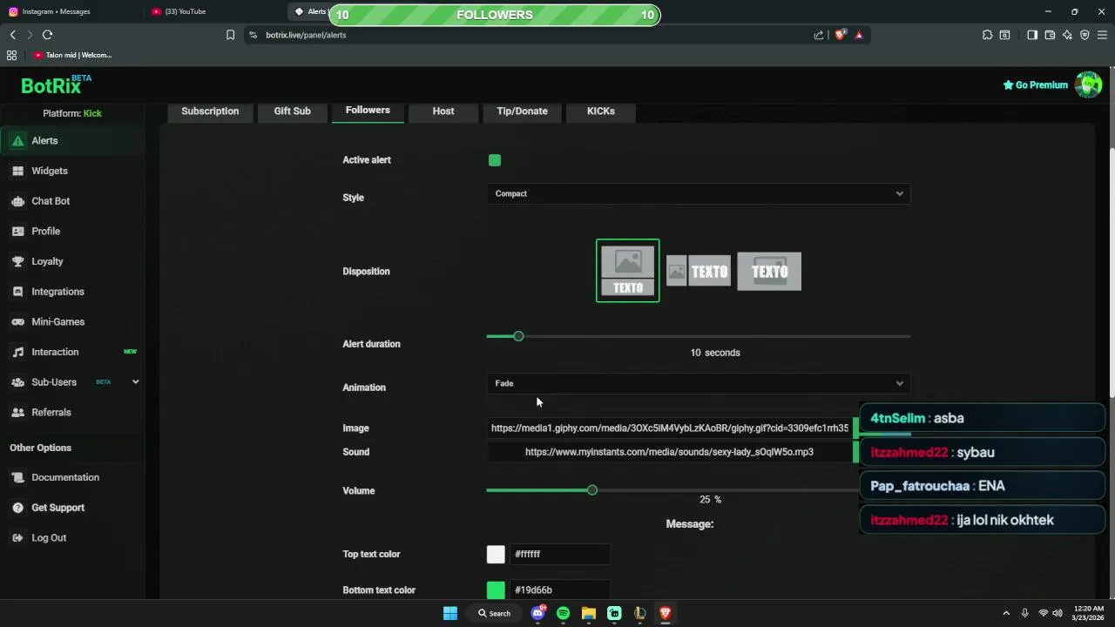Open the Bottom text color swatch
1115x627 pixels.
[x=496, y=590]
